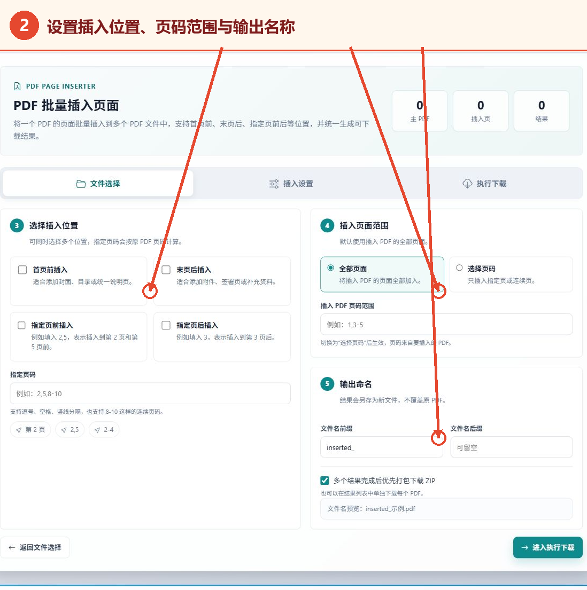Check the 指定页前插入 option
This screenshot has height=590, width=587.
pyautogui.click(x=22, y=325)
